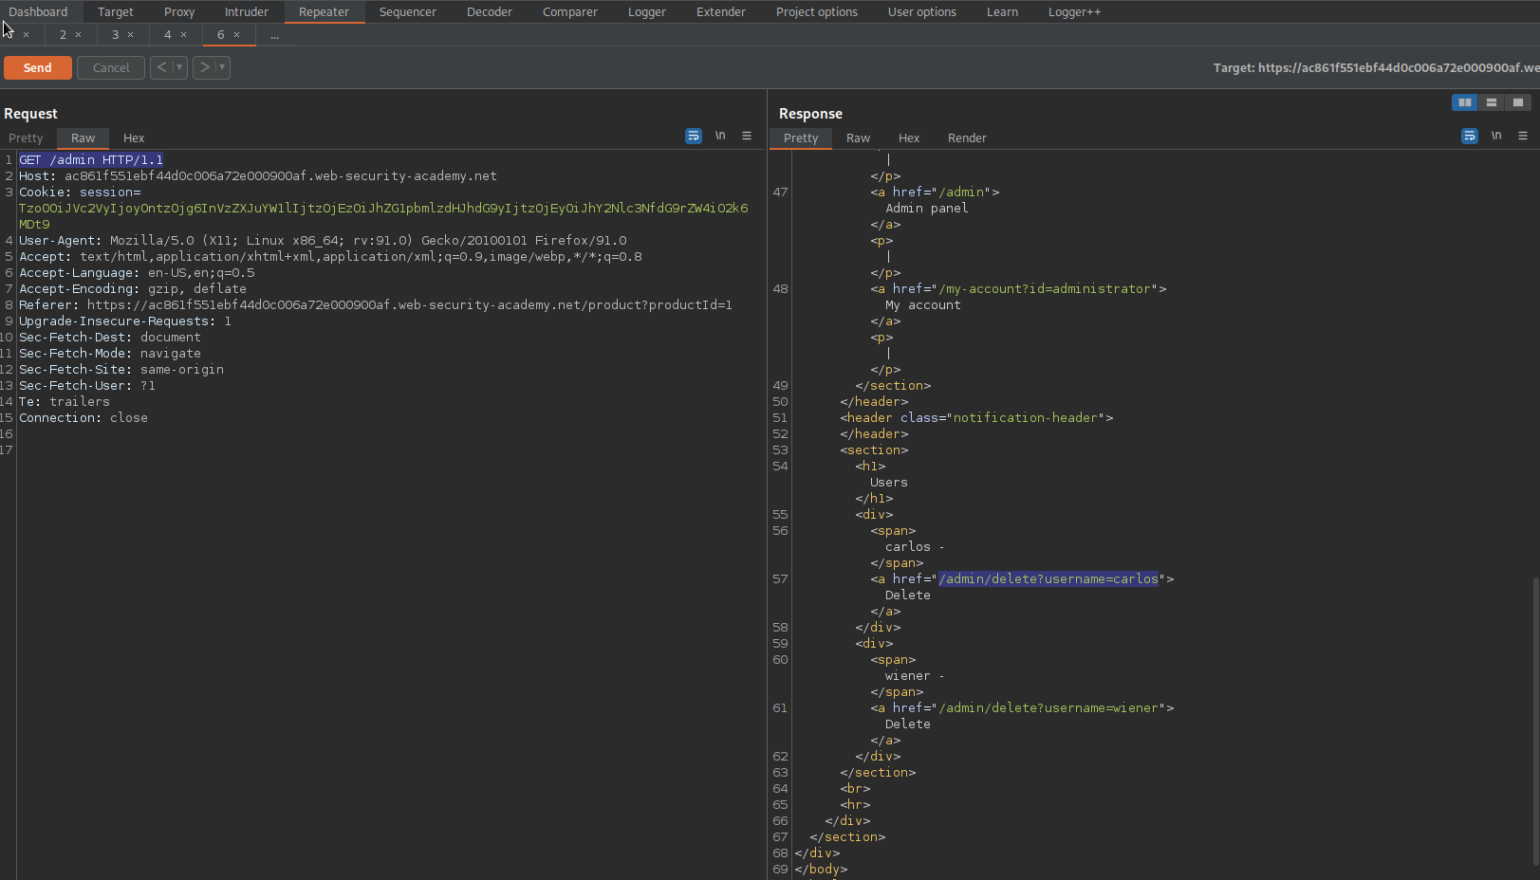This screenshot has height=880, width=1540.
Task: Select side-by-side split layout icon
Action: click(1465, 102)
